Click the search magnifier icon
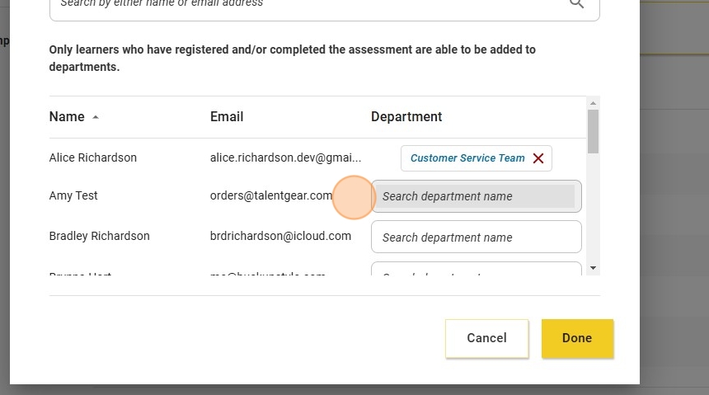The width and height of the screenshot is (709, 395). pos(576,3)
